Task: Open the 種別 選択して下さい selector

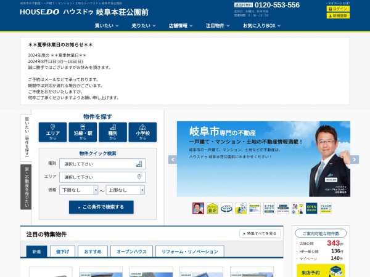Action: tap(102, 164)
